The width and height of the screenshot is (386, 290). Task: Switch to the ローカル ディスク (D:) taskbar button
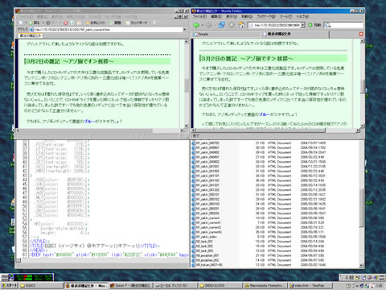(175, 285)
